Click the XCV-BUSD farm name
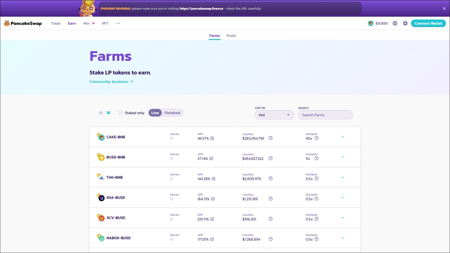Screen dimensions: 450x253 pos(116,218)
